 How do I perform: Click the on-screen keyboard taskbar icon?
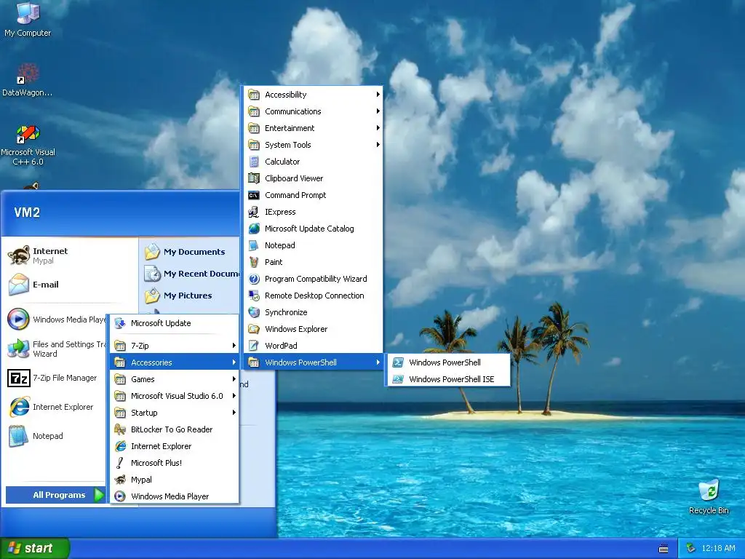coord(664,549)
